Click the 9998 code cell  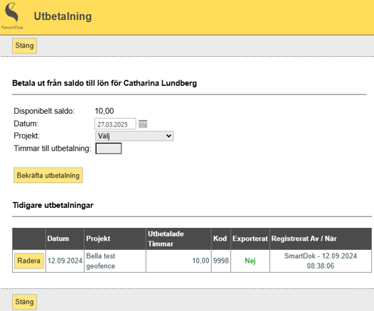[221, 261]
